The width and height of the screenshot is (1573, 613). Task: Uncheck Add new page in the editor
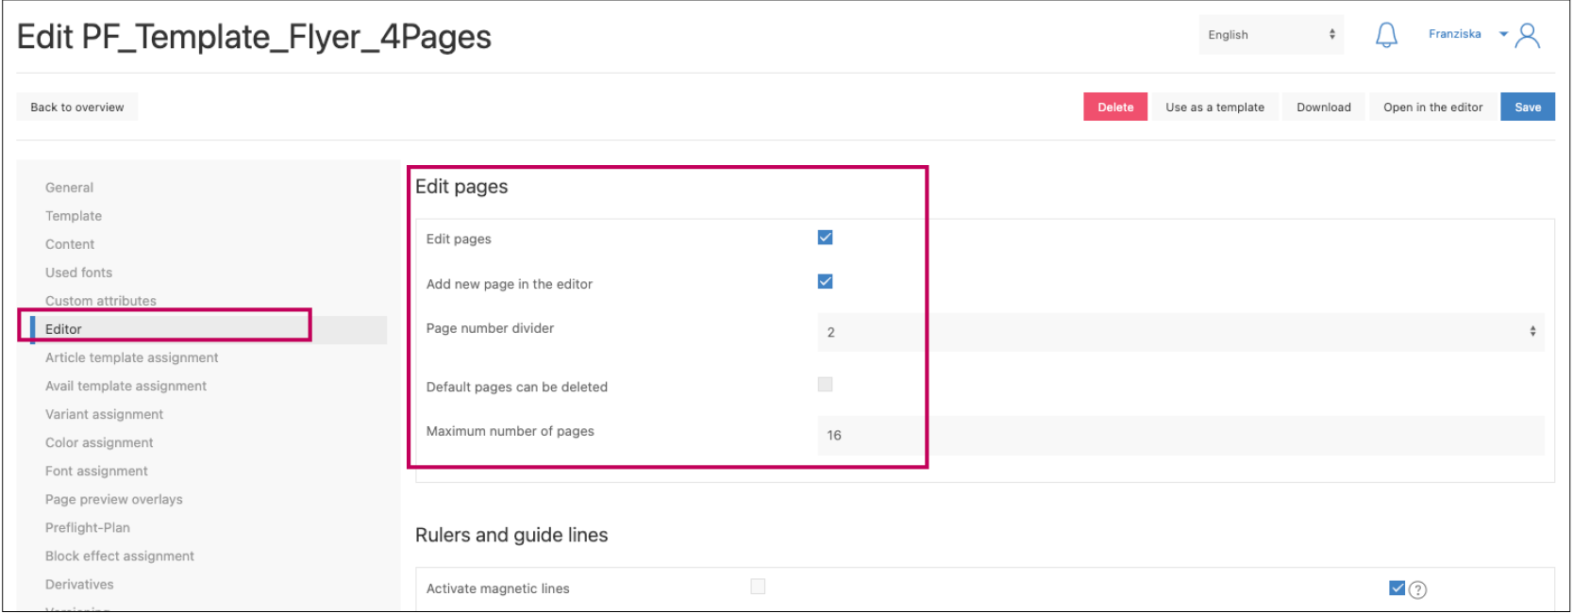click(x=825, y=282)
